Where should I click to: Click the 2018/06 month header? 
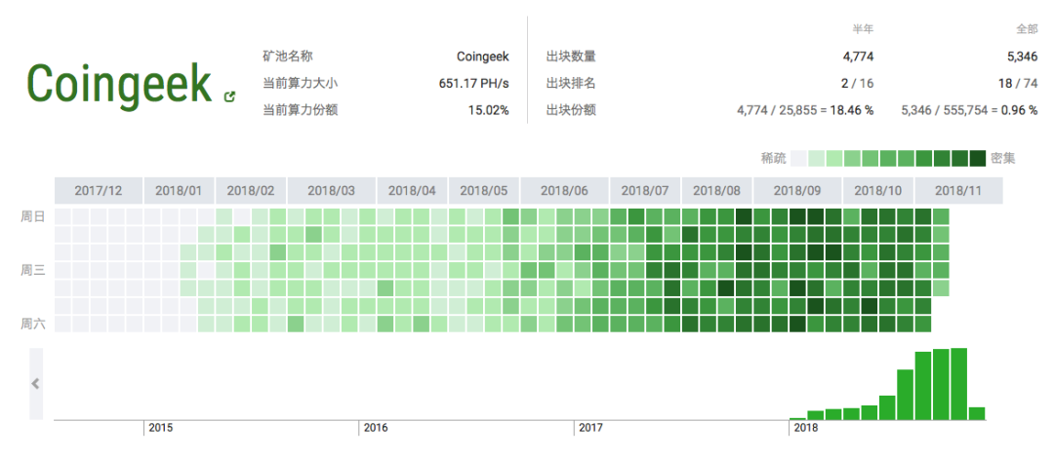pos(565,191)
